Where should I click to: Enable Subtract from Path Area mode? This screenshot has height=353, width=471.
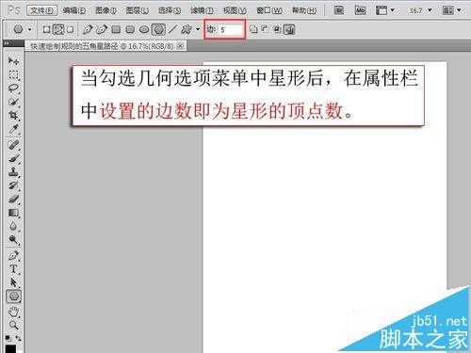tap(265, 29)
